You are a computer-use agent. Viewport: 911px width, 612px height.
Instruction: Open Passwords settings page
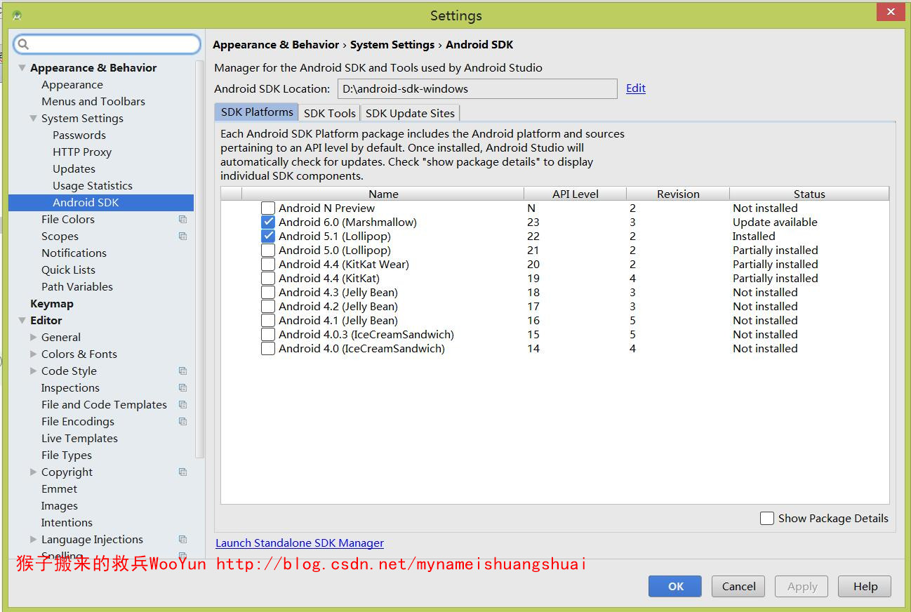pos(79,135)
